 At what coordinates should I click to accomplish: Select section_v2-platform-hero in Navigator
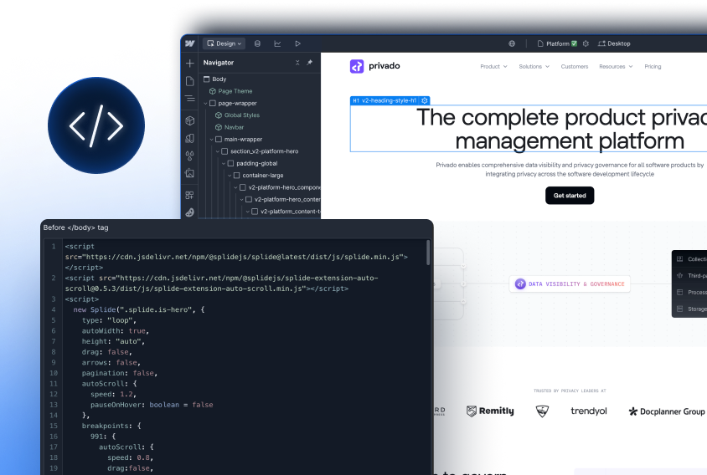click(x=264, y=151)
